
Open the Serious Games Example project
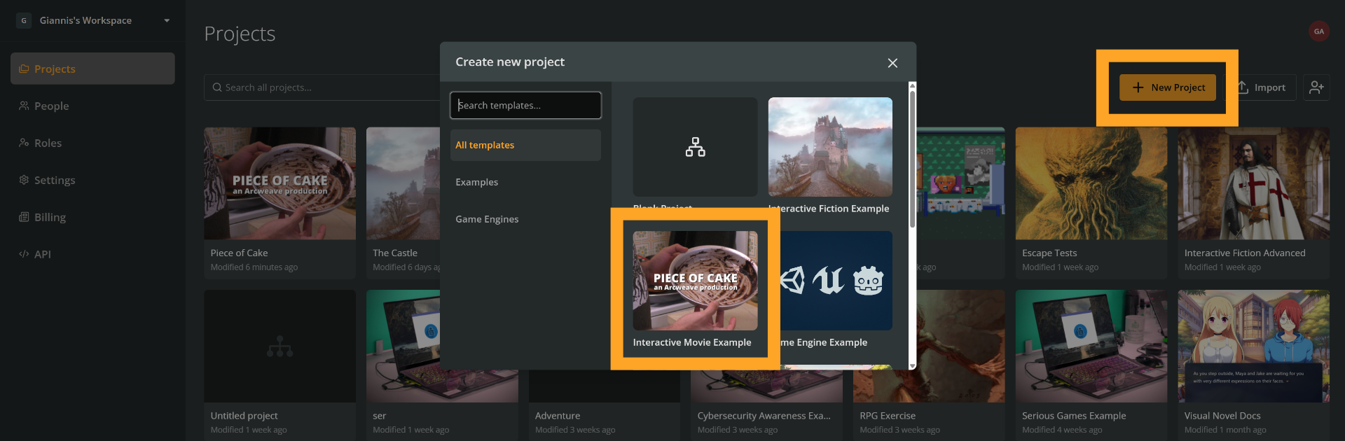click(x=1091, y=365)
